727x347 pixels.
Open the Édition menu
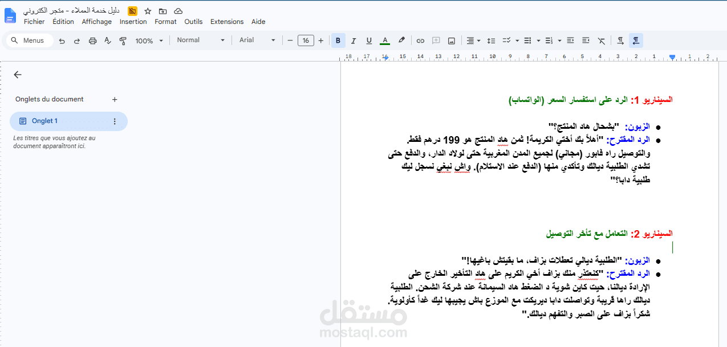click(63, 22)
